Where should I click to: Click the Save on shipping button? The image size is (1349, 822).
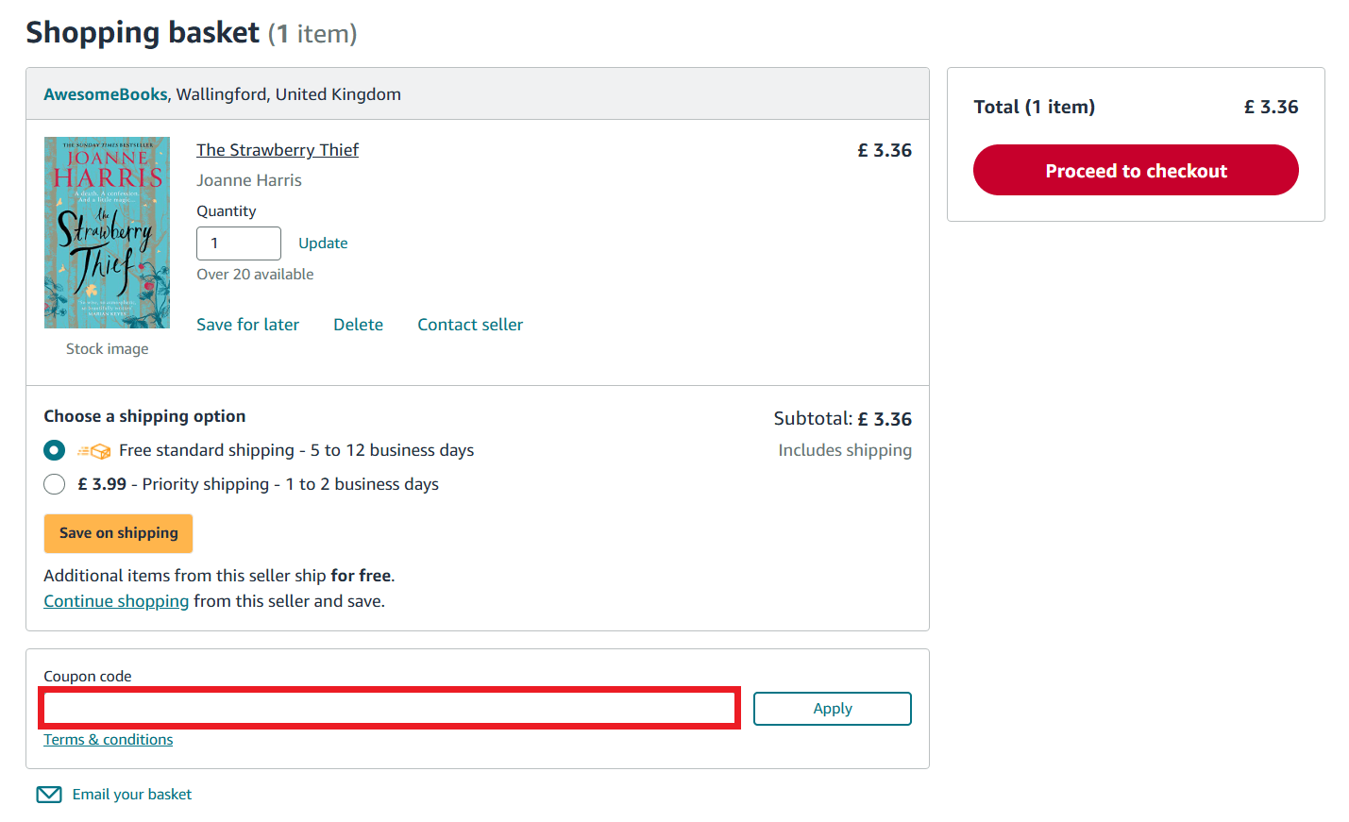[117, 533]
